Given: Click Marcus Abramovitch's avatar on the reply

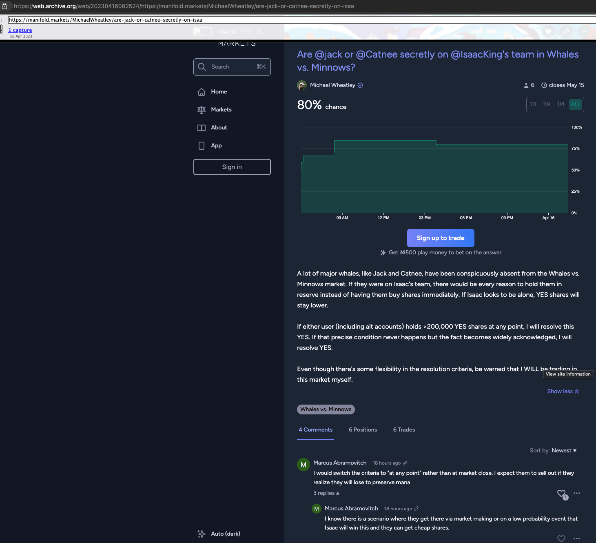Looking at the screenshot, I should coord(317,509).
